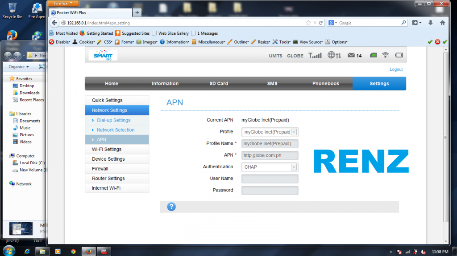The image size is (457, 256).
Task: Open the Forms developer toolbar menu
Action: (125, 42)
